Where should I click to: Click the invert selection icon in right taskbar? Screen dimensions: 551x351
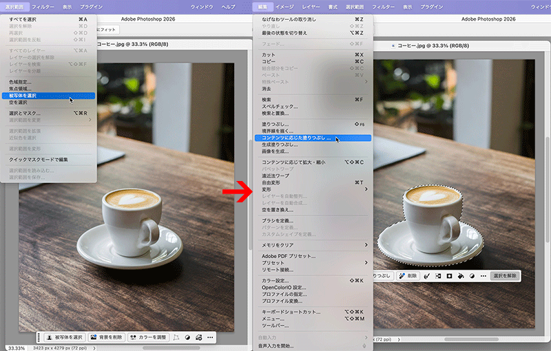click(x=438, y=275)
